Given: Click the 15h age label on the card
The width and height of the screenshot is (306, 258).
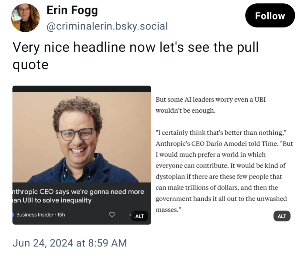Looking at the screenshot, I should pyautogui.click(x=61, y=215).
